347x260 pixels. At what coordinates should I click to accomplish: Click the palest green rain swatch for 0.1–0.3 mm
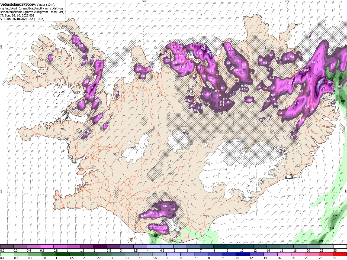click(7, 254)
